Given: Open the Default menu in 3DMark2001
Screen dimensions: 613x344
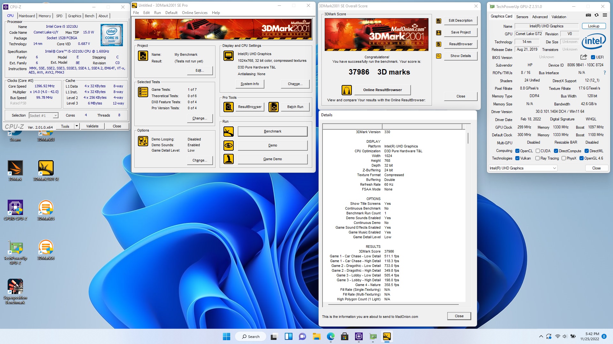Looking at the screenshot, I should point(171,13).
